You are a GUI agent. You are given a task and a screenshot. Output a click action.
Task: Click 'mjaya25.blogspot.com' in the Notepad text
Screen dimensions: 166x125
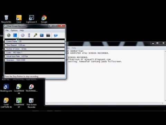tap(98, 59)
